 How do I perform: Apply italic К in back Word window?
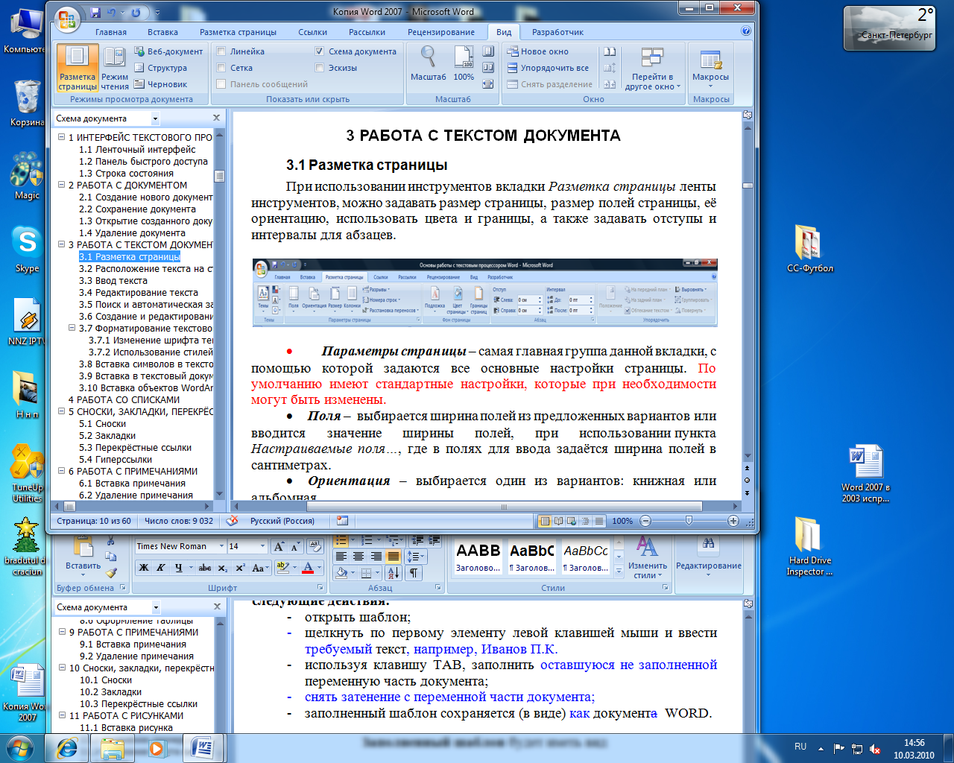coord(161,568)
